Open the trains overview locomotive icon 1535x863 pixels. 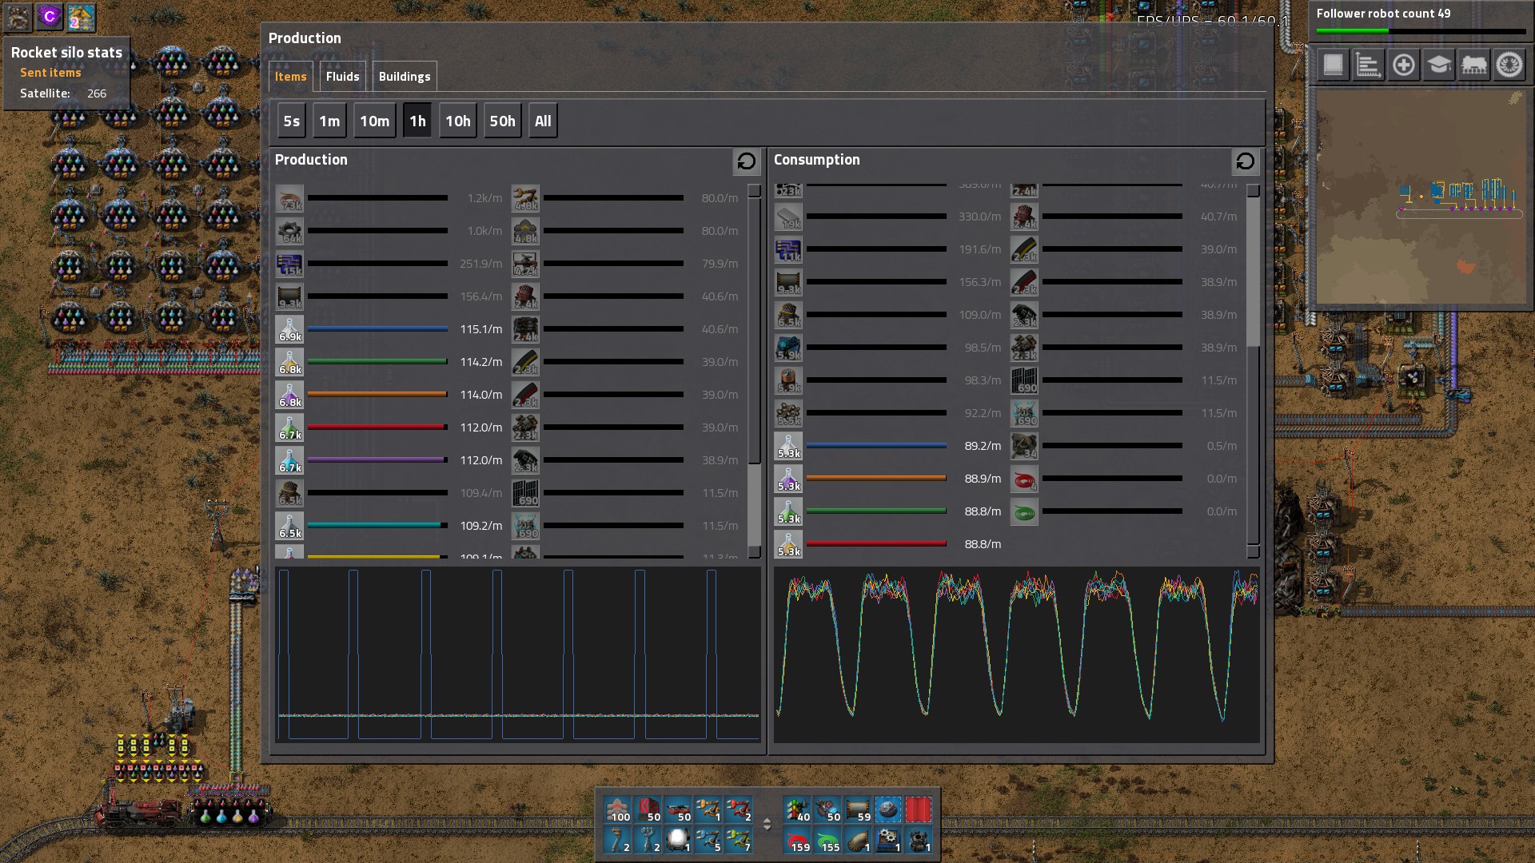pyautogui.click(x=1473, y=65)
